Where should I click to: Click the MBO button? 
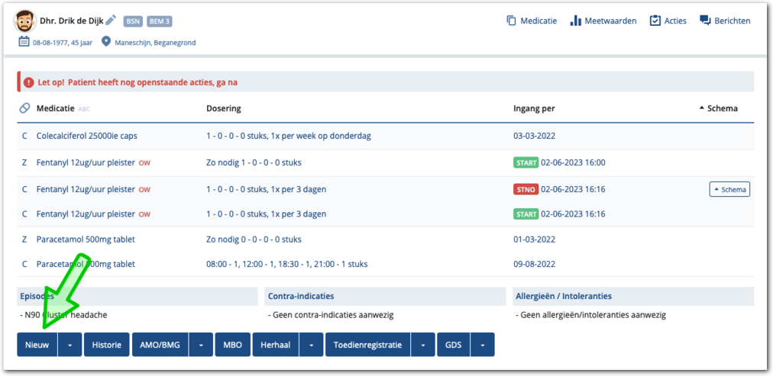[232, 345]
